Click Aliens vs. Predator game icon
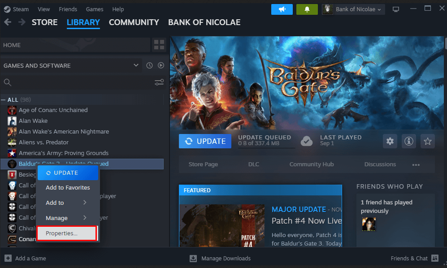This screenshot has width=447, height=268. (x=12, y=142)
